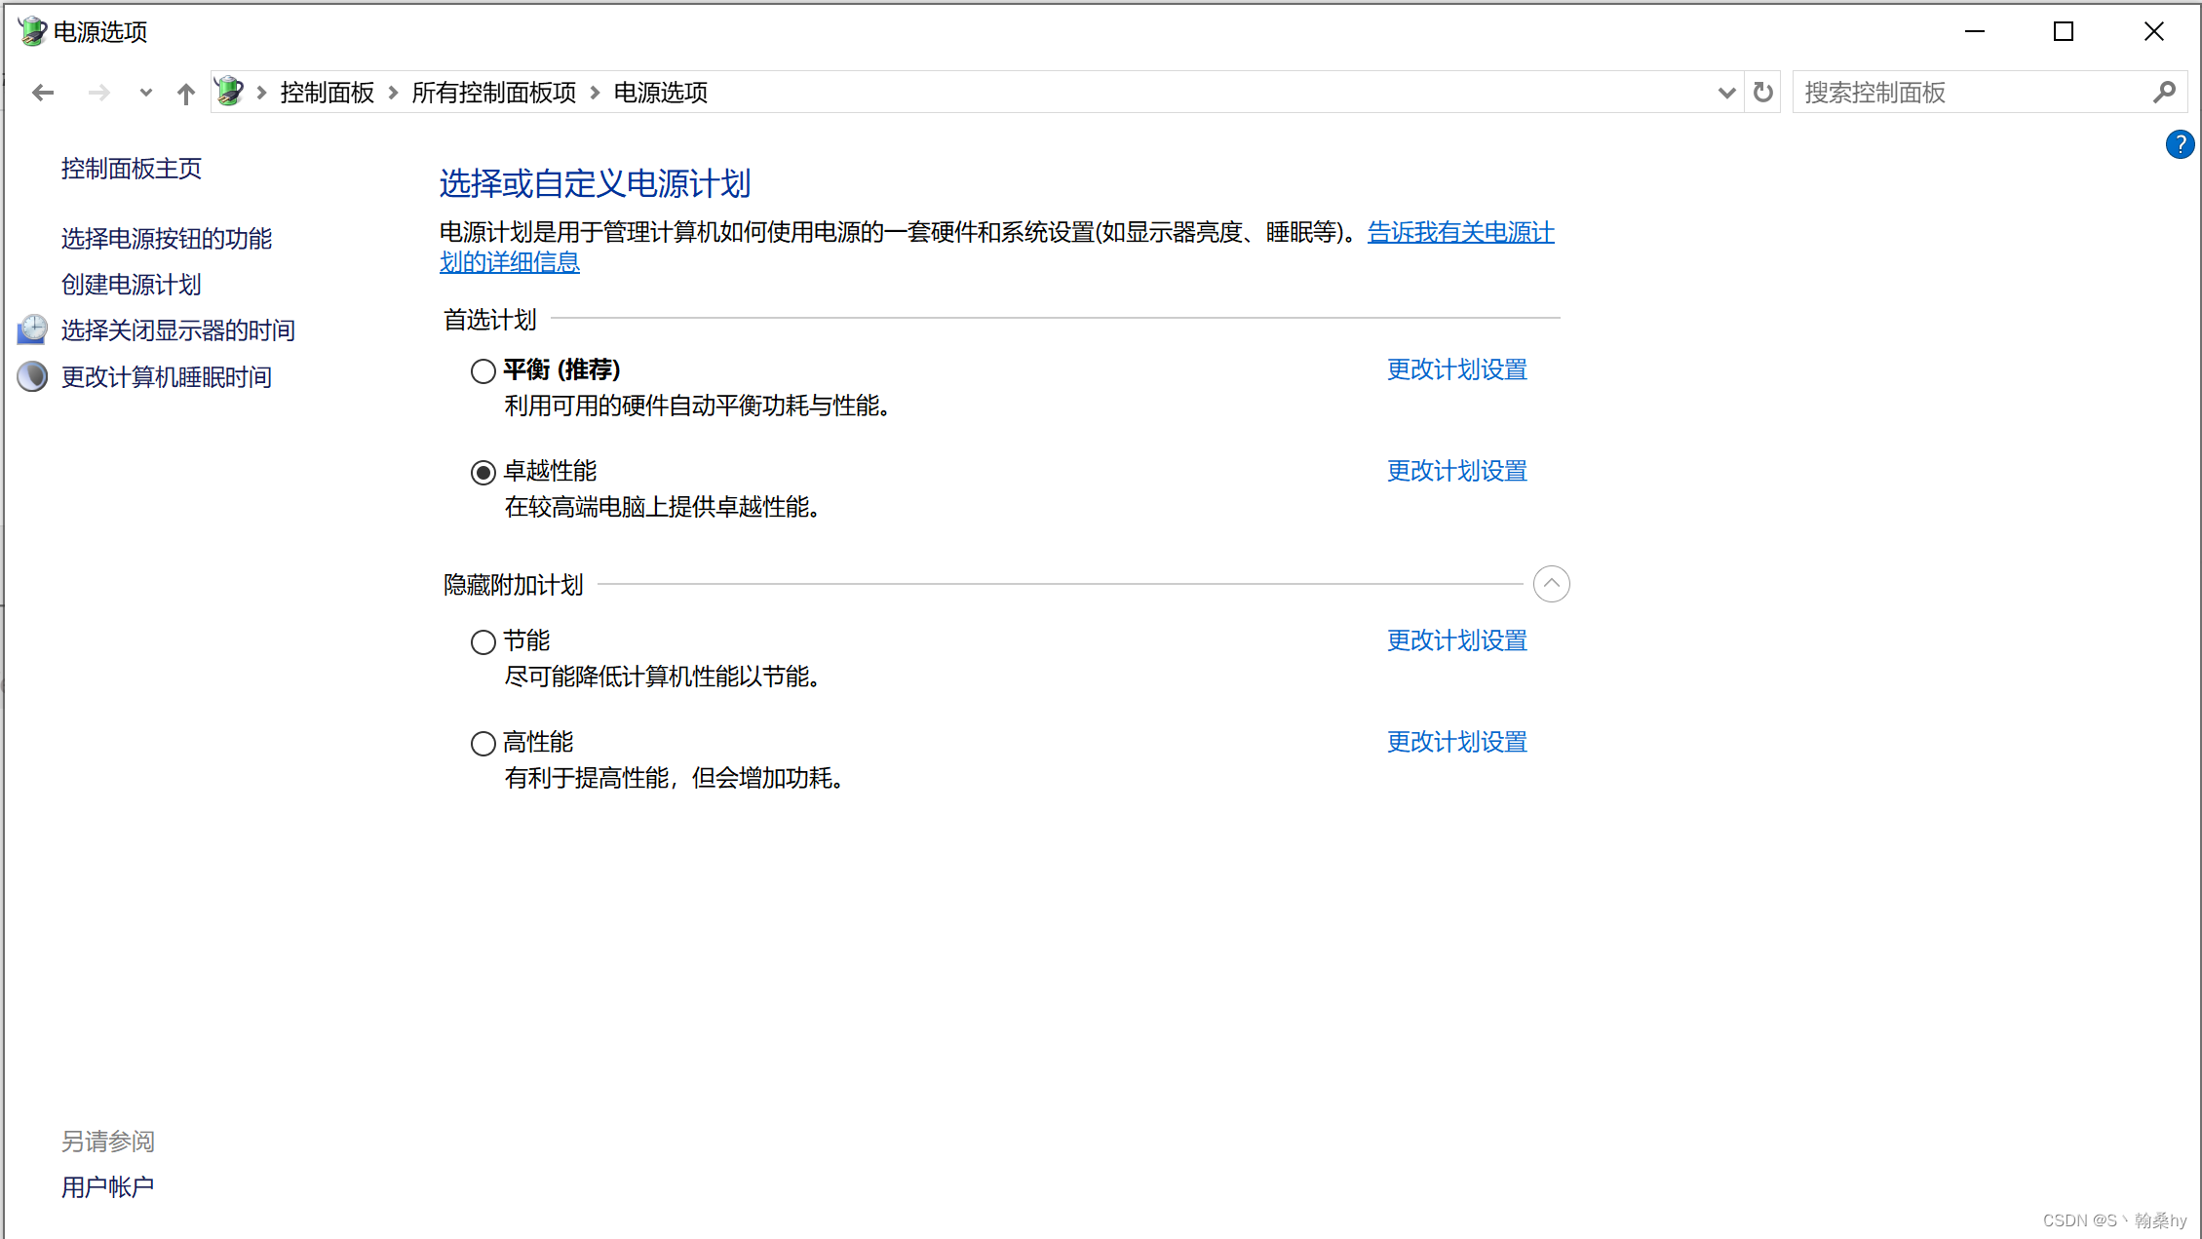Click the clock-monitor display time icon
The width and height of the screenshot is (2202, 1239).
coord(32,329)
